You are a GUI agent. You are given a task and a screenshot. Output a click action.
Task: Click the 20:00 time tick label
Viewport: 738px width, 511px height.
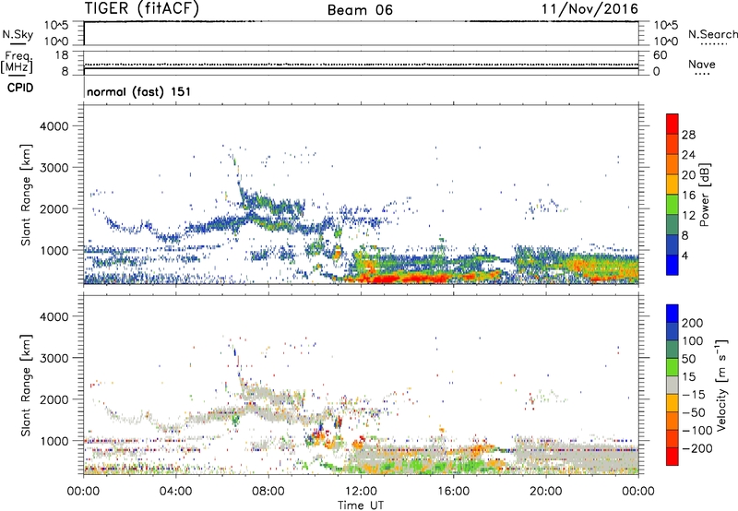click(546, 492)
